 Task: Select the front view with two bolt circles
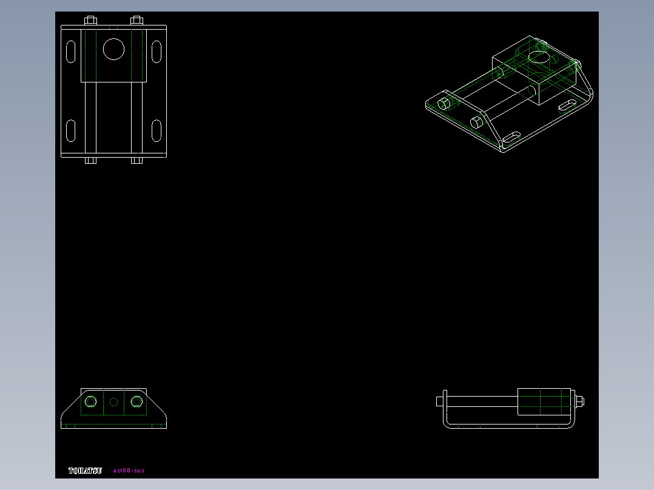point(113,408)
